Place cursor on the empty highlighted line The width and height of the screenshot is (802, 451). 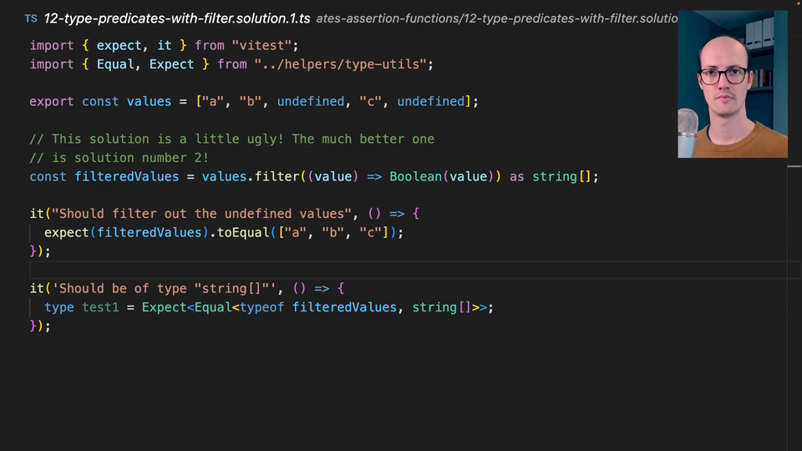(334, 270)
